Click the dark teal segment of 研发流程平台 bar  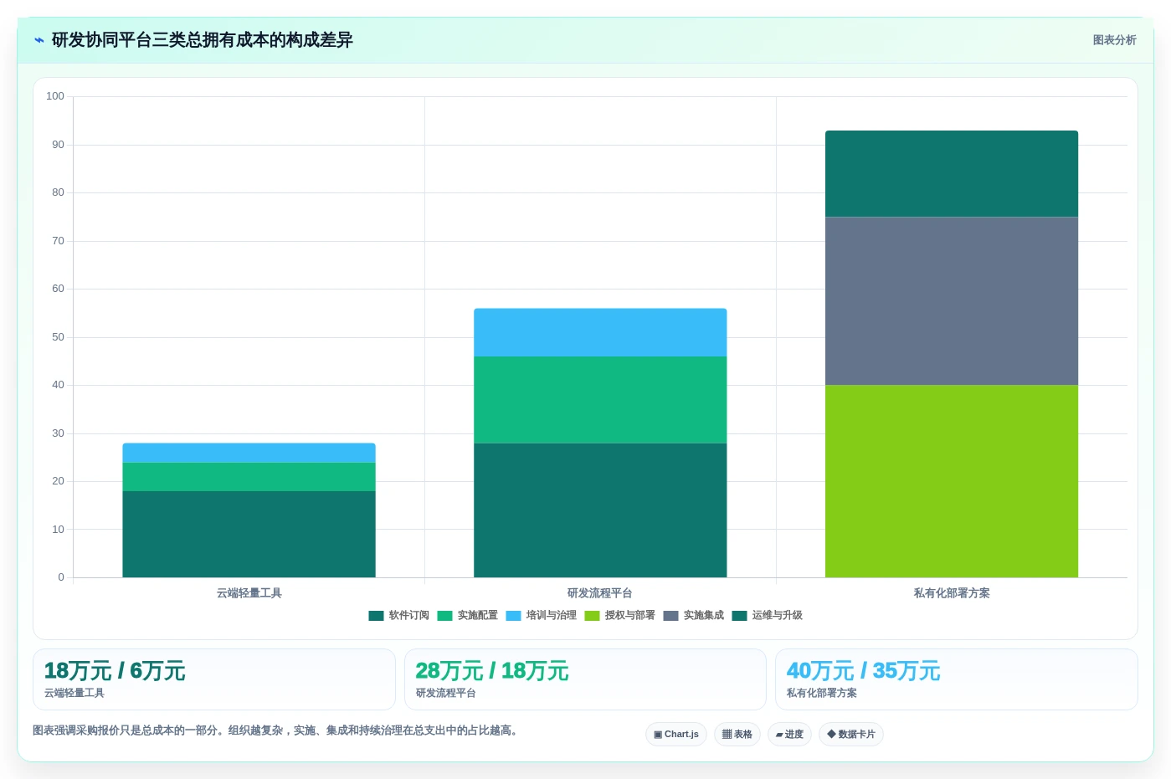tap(600, 510)
